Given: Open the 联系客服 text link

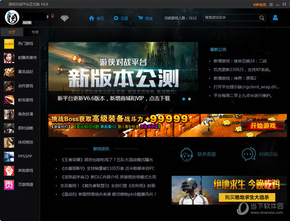Looking at the screenshot, I should click(206, 154).
